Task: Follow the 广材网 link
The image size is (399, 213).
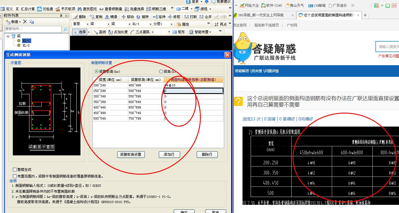Action: (292, 25)
